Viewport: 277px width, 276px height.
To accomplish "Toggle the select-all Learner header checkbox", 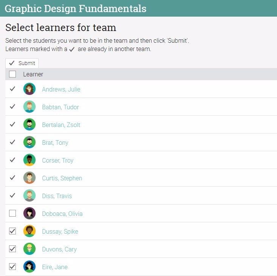I will (x=12, y=74).
